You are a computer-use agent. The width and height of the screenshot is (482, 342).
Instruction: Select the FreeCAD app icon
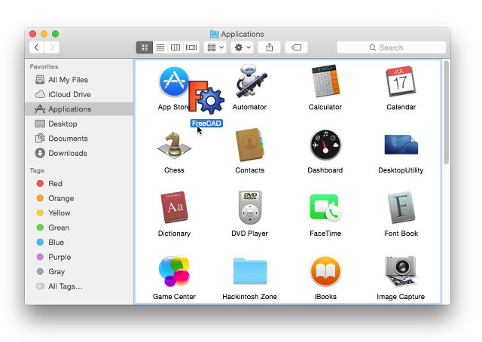coord(206,97)
